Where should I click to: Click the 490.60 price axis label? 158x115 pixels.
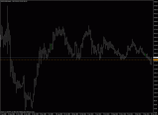tap(156, 2)
